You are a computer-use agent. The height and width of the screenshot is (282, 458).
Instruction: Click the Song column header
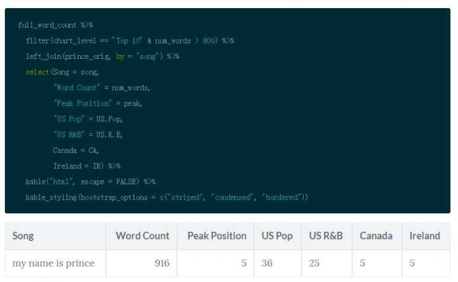(x=23, y=236)
